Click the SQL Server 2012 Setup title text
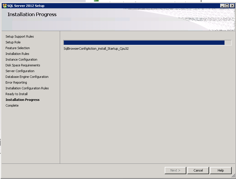 click(x=26, y=6)
